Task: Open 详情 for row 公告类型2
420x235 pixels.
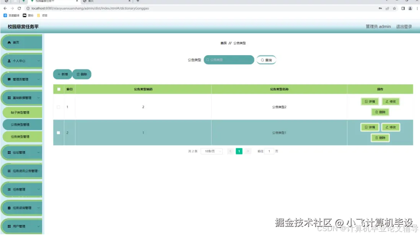Action: [x=370, y=101]
